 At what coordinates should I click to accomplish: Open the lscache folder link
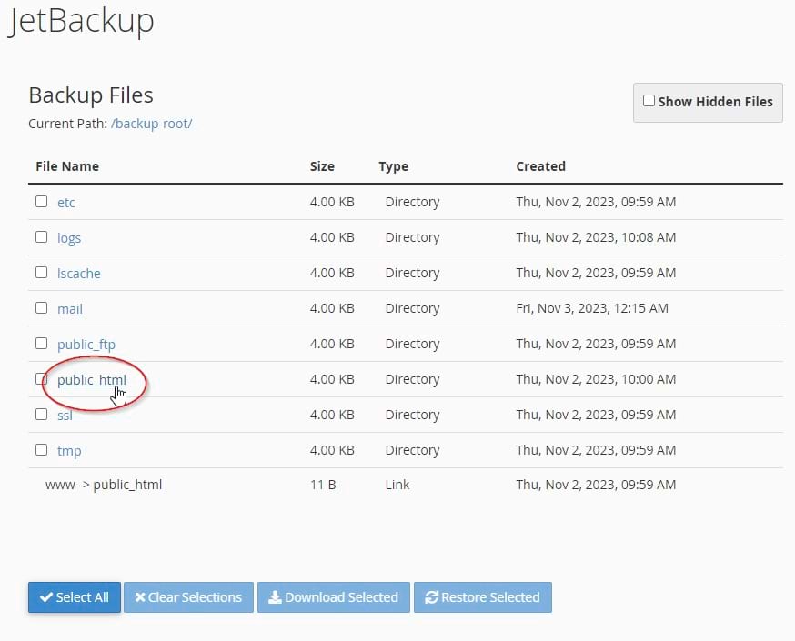pyautogui.click(x=78, y=274)
